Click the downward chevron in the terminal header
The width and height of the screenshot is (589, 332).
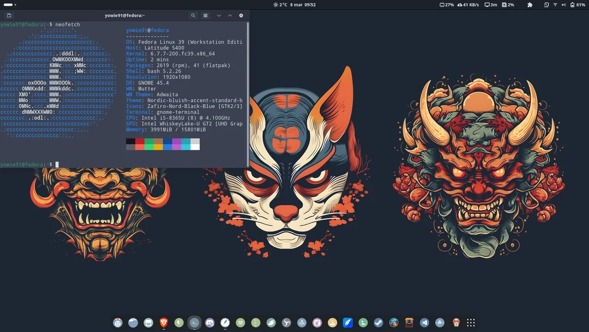(218, 15)
